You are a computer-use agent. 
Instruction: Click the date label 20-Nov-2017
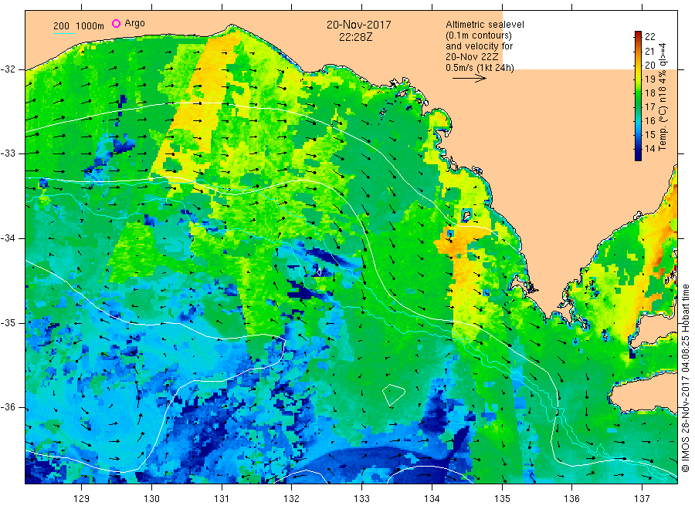[359, 25]
